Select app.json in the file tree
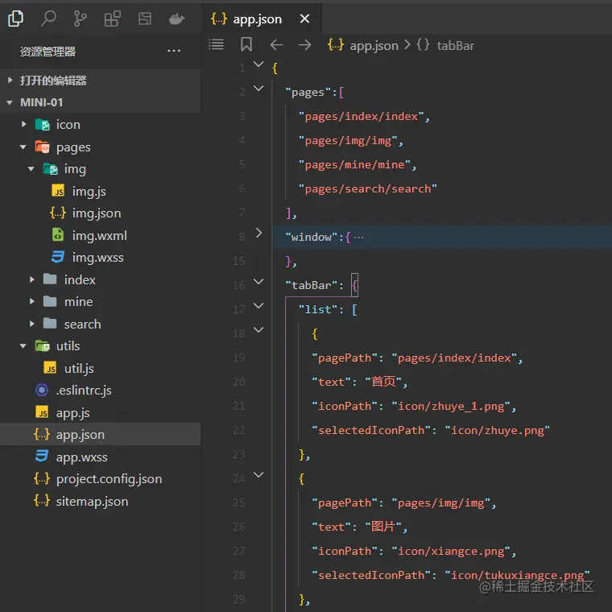 click(101, 434)
